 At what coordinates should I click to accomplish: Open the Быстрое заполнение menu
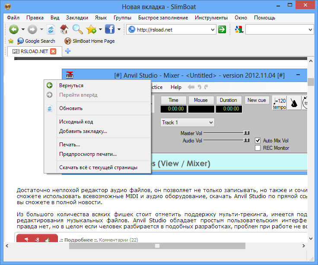coord(163,18)
